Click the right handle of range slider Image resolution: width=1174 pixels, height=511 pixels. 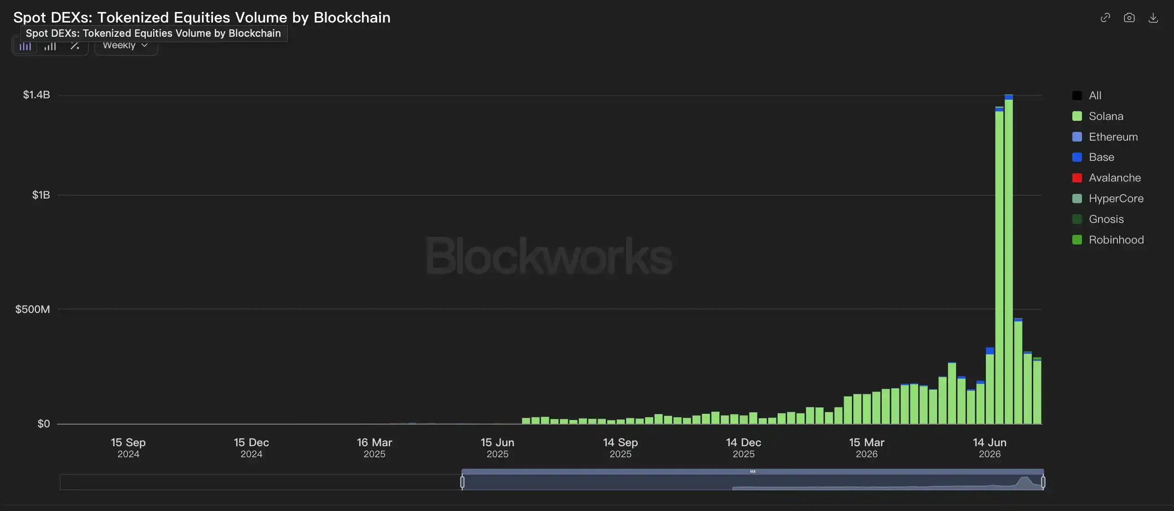pos(1043,482)
